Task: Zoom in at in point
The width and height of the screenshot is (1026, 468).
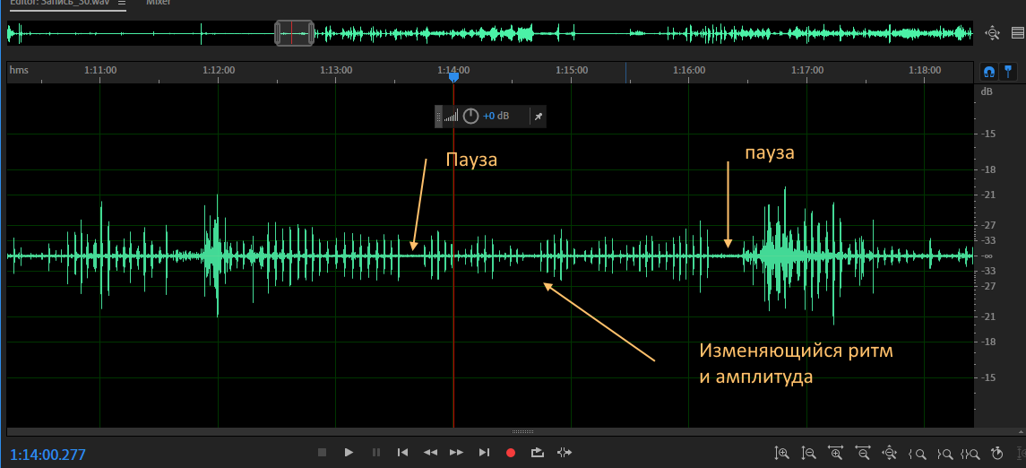Action: [x=917, y=453]
